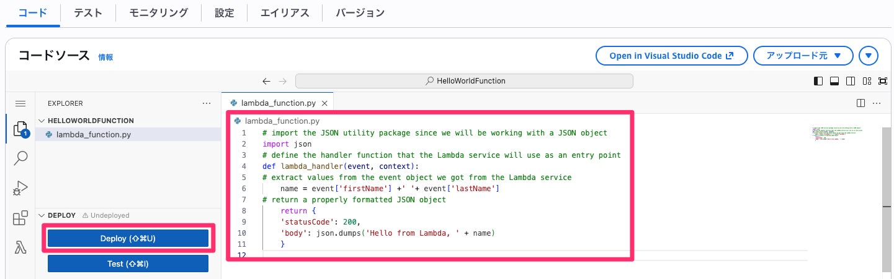Click the "'statusCode': 200," line
This screenshot has height=279, width=894.
click(320, 221)
